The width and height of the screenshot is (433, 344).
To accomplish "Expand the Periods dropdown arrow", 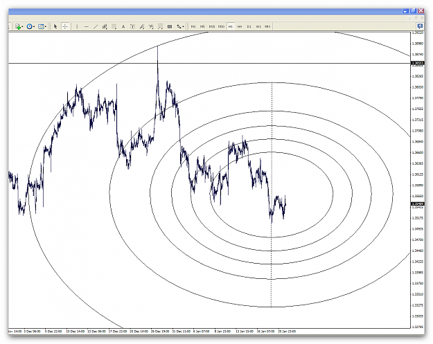I will point(34,27).
